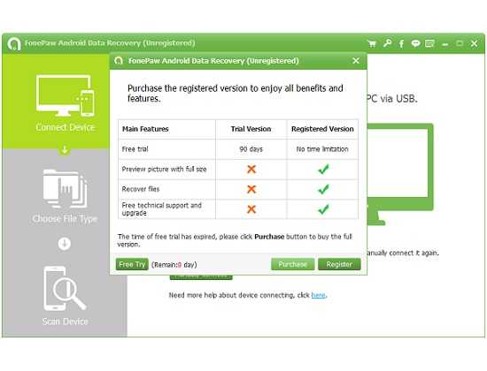Close the purchase dialog with X
This screenshot has width=487, height=371.
356,60
